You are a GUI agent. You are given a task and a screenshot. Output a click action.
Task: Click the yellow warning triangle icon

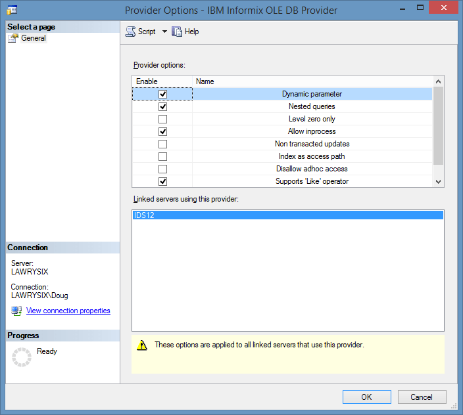pyautogui.click(x=141, y=345)
